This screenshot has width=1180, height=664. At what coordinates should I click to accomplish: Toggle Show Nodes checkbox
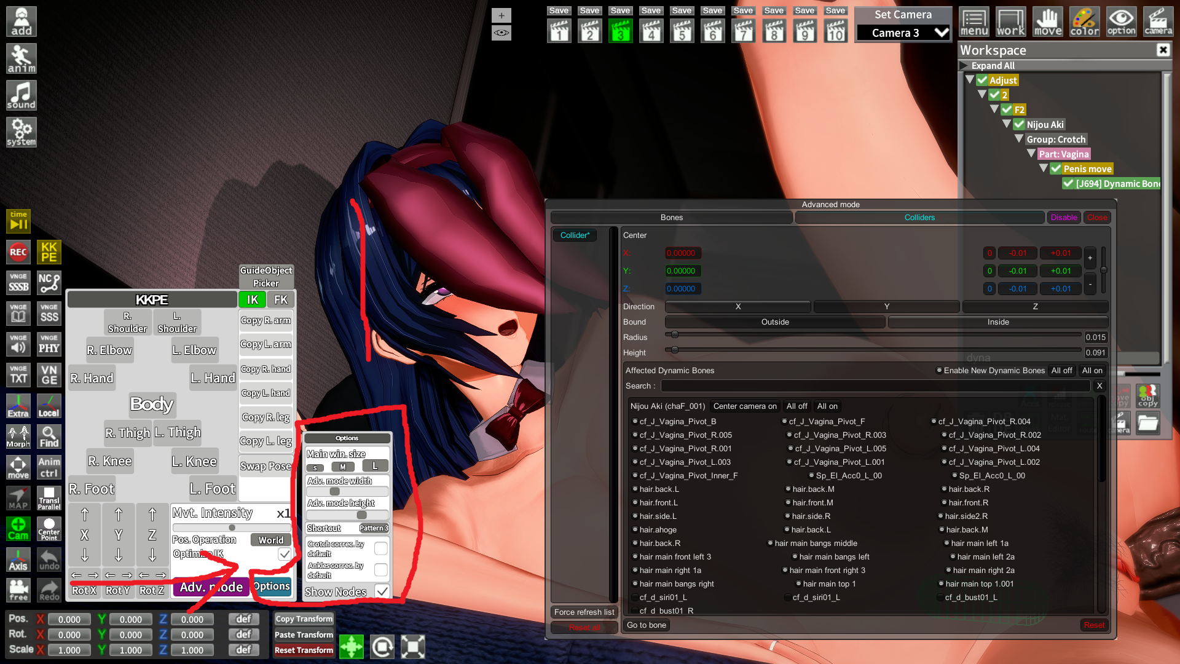tap(382, 591)
